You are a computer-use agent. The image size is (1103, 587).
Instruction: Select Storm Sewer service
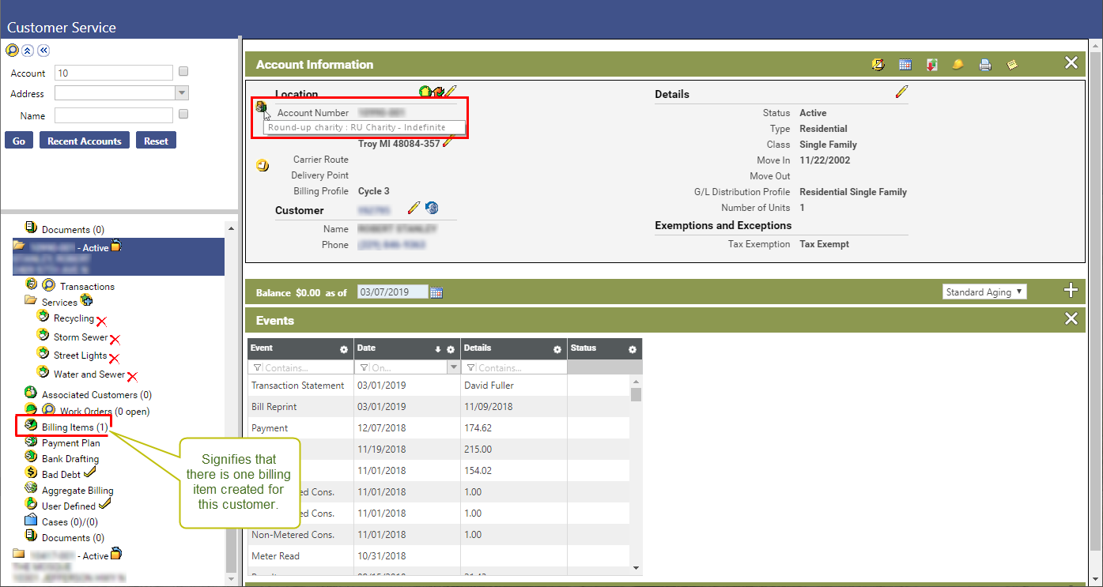(x=81, y=337)
